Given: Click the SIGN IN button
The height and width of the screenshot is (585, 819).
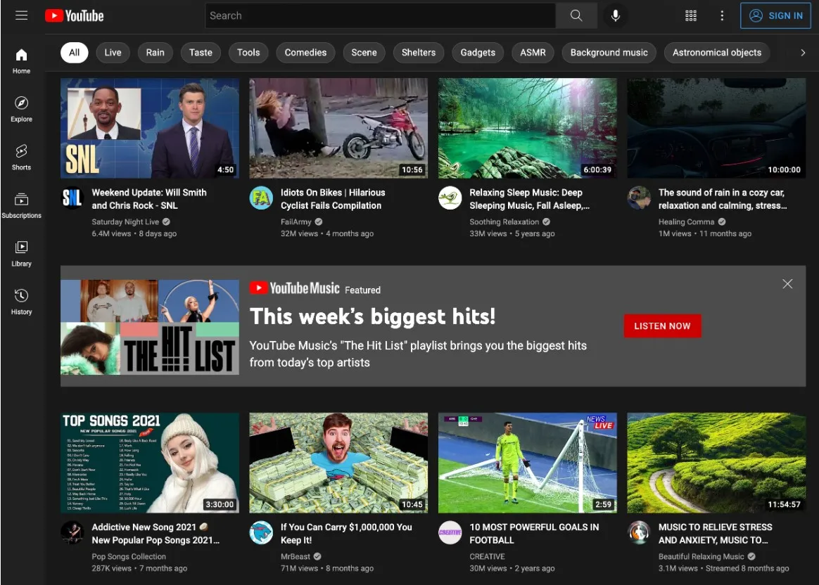Looking at the screenshot, I should click(775, 15).
